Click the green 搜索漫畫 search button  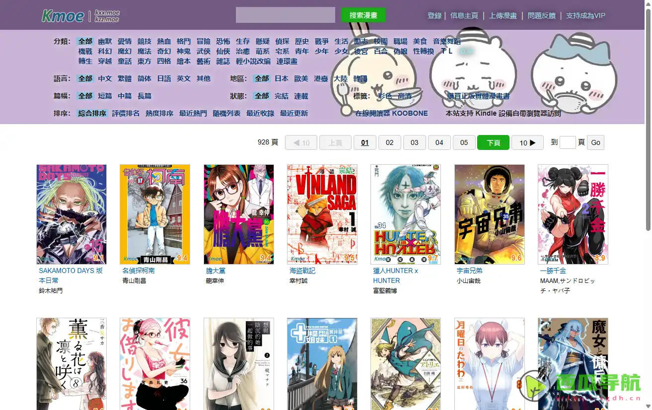pos(363,15)
